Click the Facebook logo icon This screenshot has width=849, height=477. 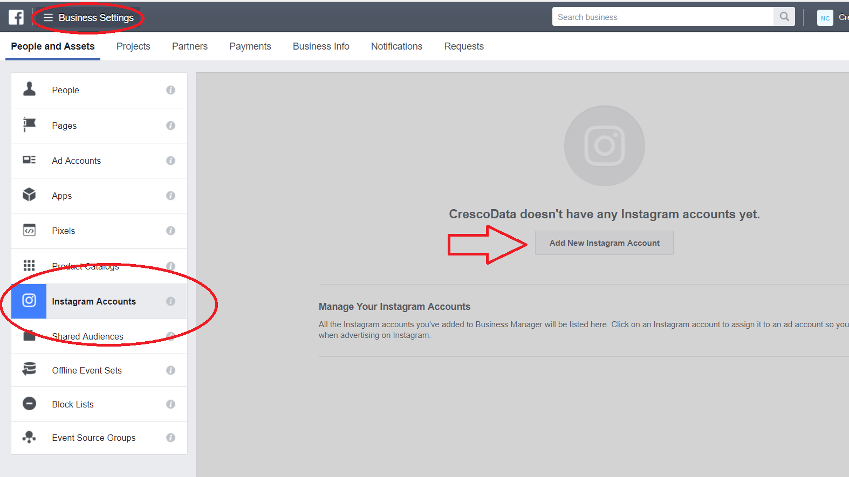pyautogui.click(x=16, y=17)
